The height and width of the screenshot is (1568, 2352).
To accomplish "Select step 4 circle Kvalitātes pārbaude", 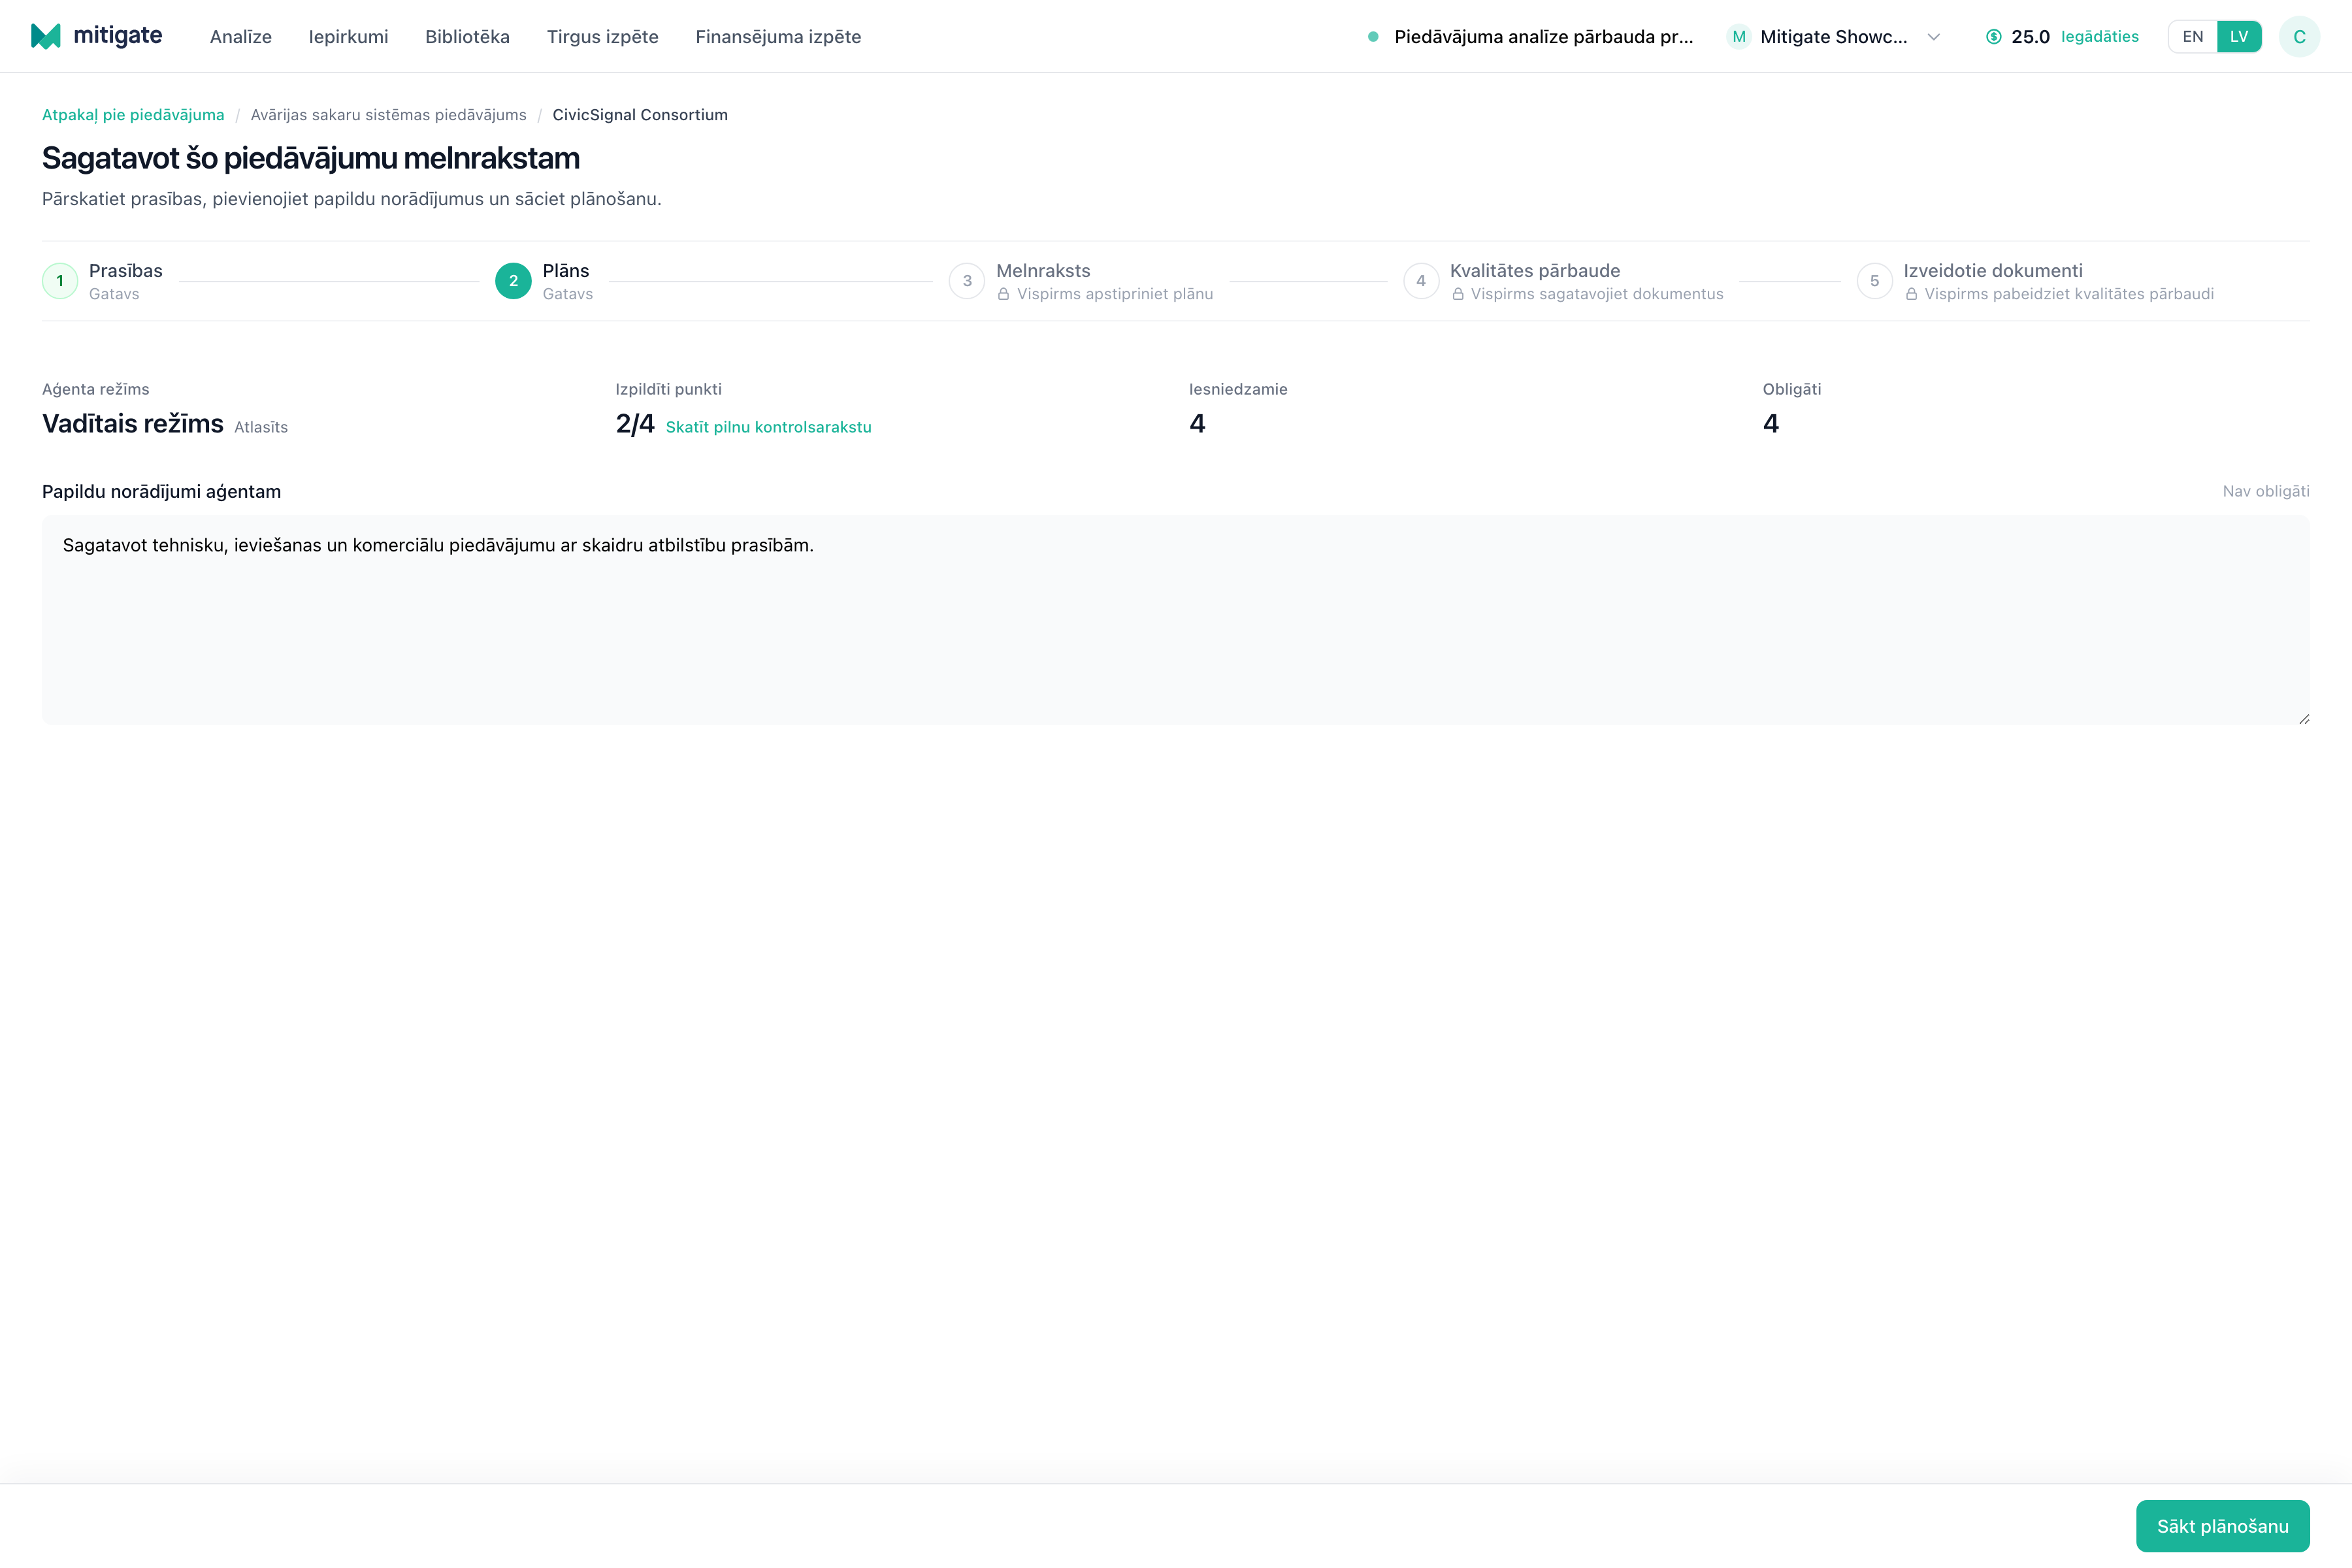I will (x=1421, y=281).
